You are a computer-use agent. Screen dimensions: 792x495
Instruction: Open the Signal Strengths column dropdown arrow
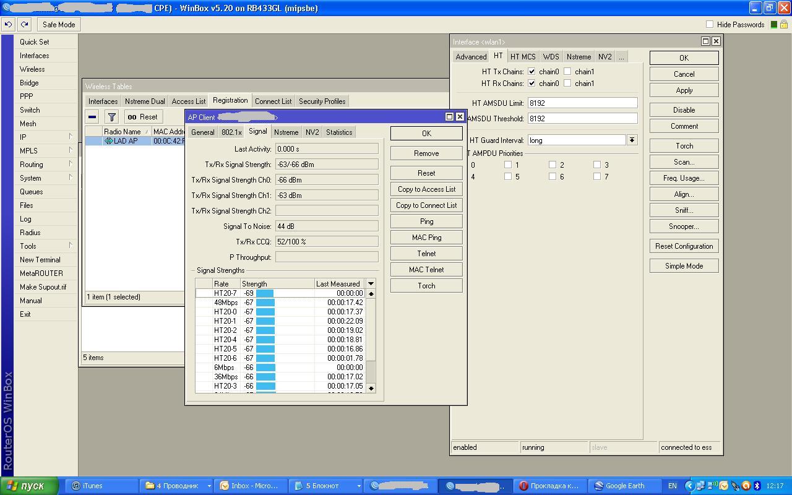tap(371, 284)
